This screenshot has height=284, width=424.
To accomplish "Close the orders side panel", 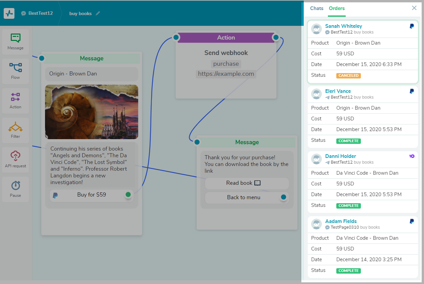I will coord(414,8).
